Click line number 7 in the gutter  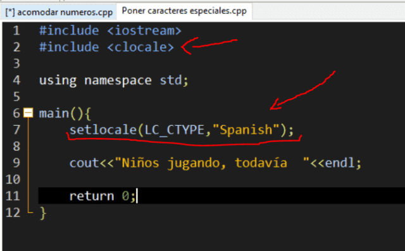point(16,130)
